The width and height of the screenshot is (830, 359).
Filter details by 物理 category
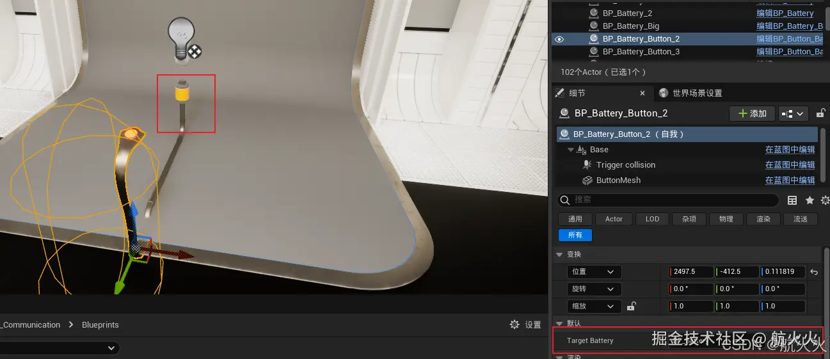coord(726,219)
